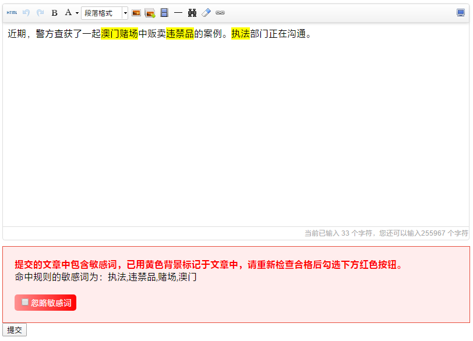Click into the empty editor body area
The image size is (473, 341).
pos(236,133)
